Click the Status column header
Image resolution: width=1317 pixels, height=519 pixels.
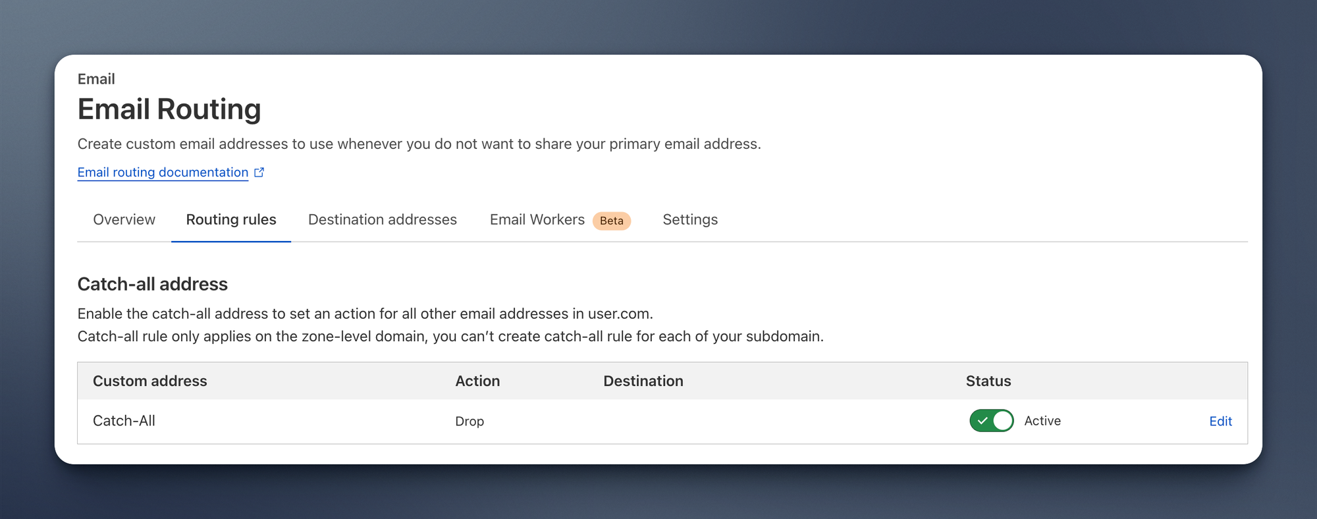click(988, 381)
